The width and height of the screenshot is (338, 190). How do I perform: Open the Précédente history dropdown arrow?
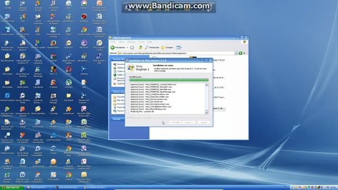click(x=127, y=47)
